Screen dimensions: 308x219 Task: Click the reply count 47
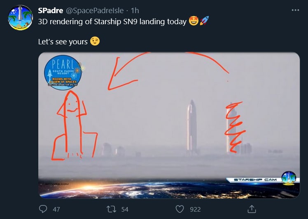(x=56, y=210)
